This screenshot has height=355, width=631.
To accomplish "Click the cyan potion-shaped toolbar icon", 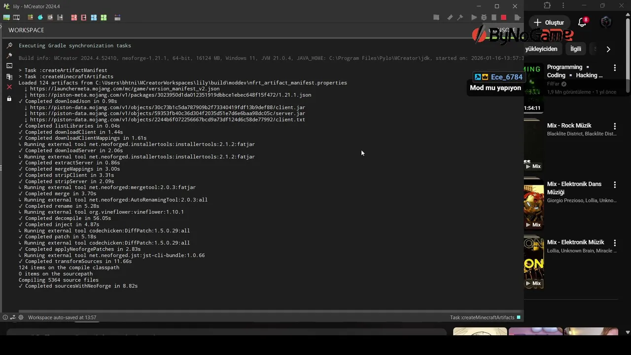I will (40, 17).
